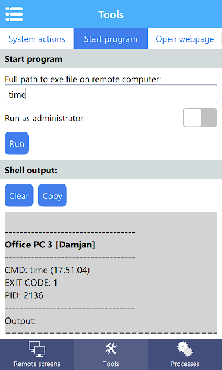This screenshot has height=370, width=222.
Task: Open the Open webpage tab
Action: pyautogui.click(x=185, y=39)
